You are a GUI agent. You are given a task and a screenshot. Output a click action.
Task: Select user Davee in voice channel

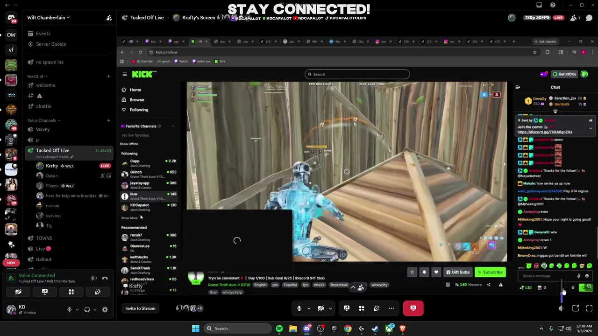52,176
